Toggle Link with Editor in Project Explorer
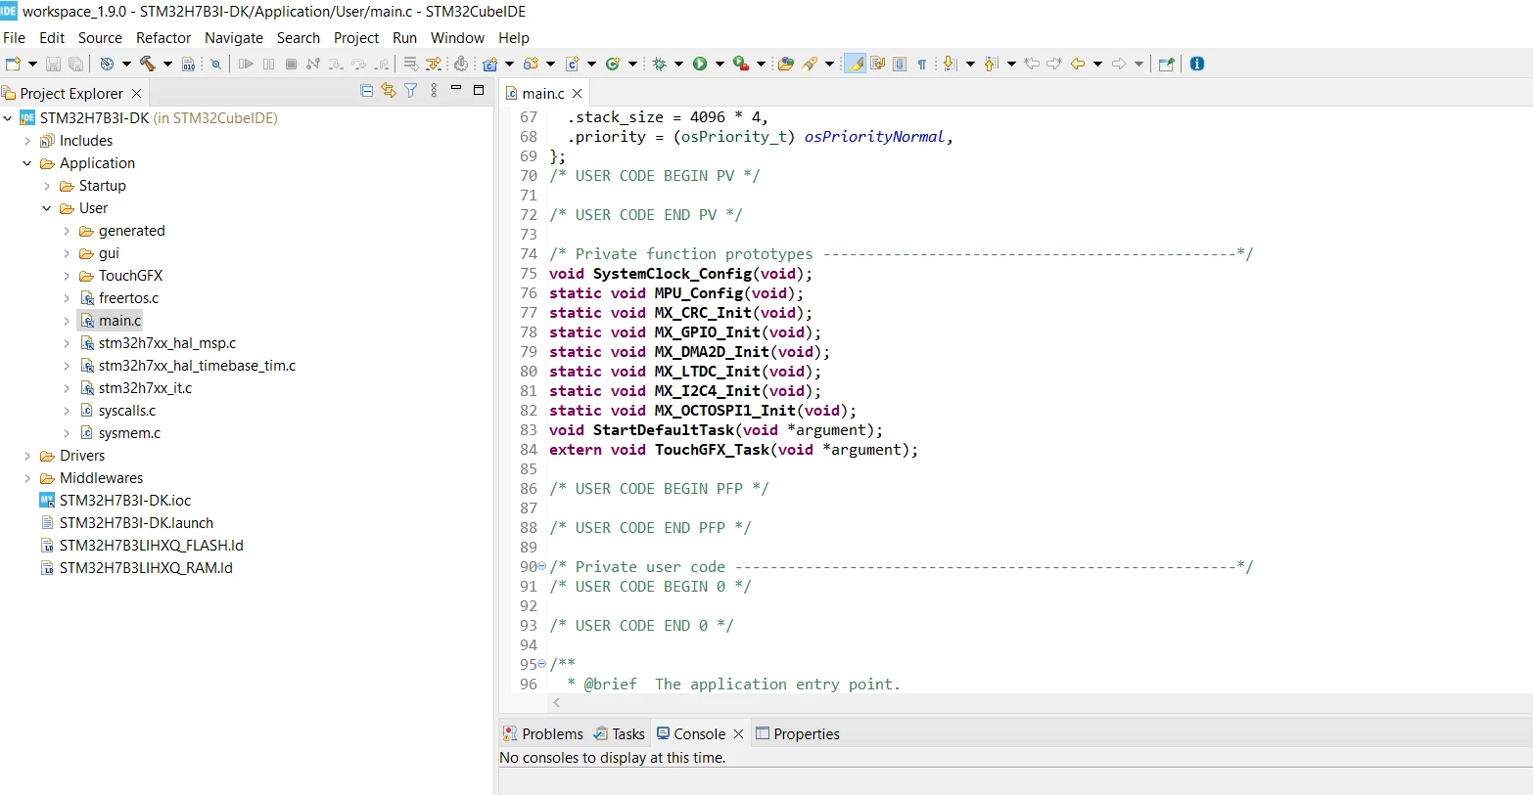1533x795 pixels. point(389,91)
